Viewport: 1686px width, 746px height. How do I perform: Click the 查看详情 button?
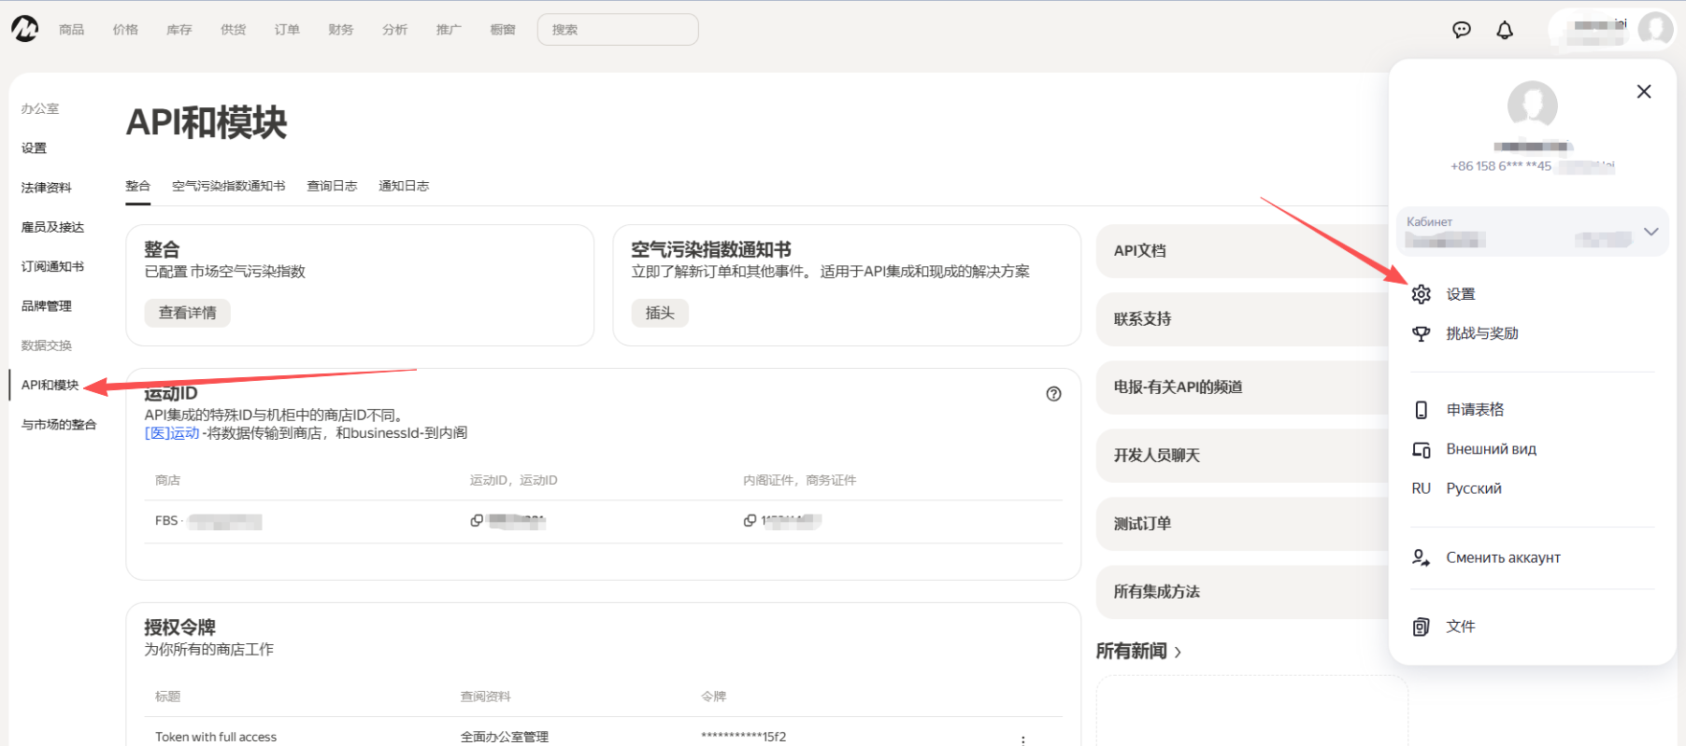[187, 313]
